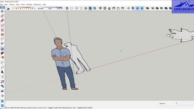
Task: Select the Pan hand tool
Action: tap(2, 77)
